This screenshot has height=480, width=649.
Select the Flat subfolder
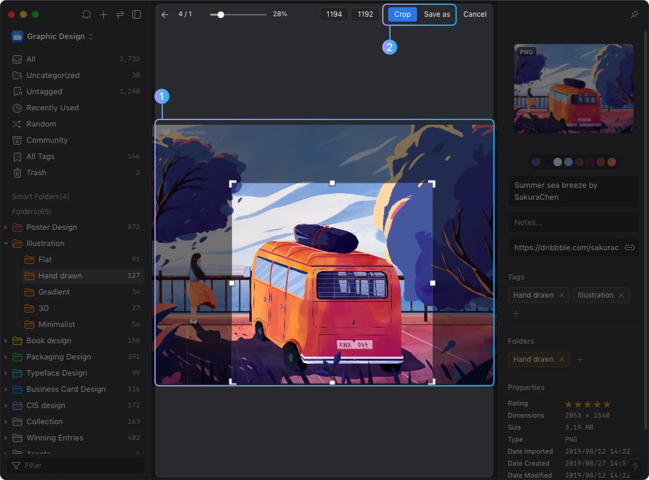[82, 259]
